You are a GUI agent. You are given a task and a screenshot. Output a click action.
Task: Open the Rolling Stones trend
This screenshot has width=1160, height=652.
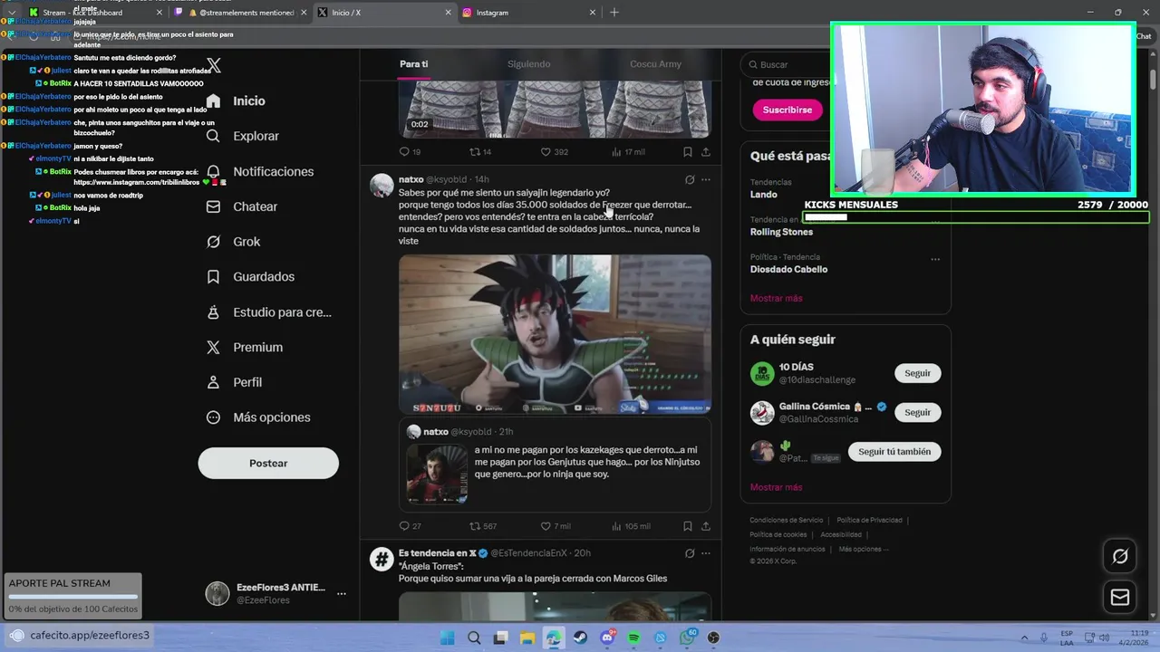(781, 232)
